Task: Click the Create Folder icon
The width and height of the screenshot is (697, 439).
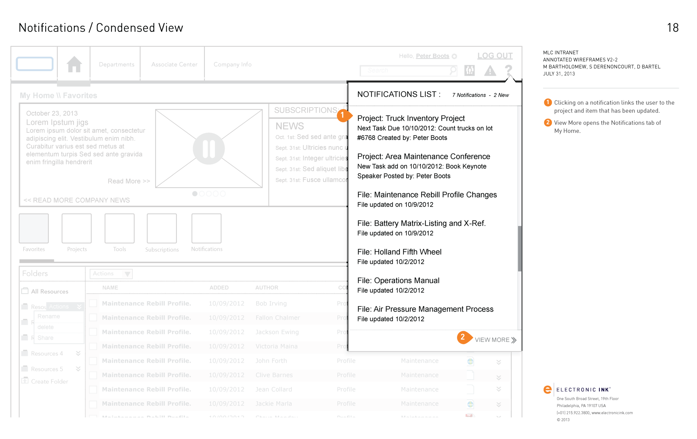Action: coord(25,380)
